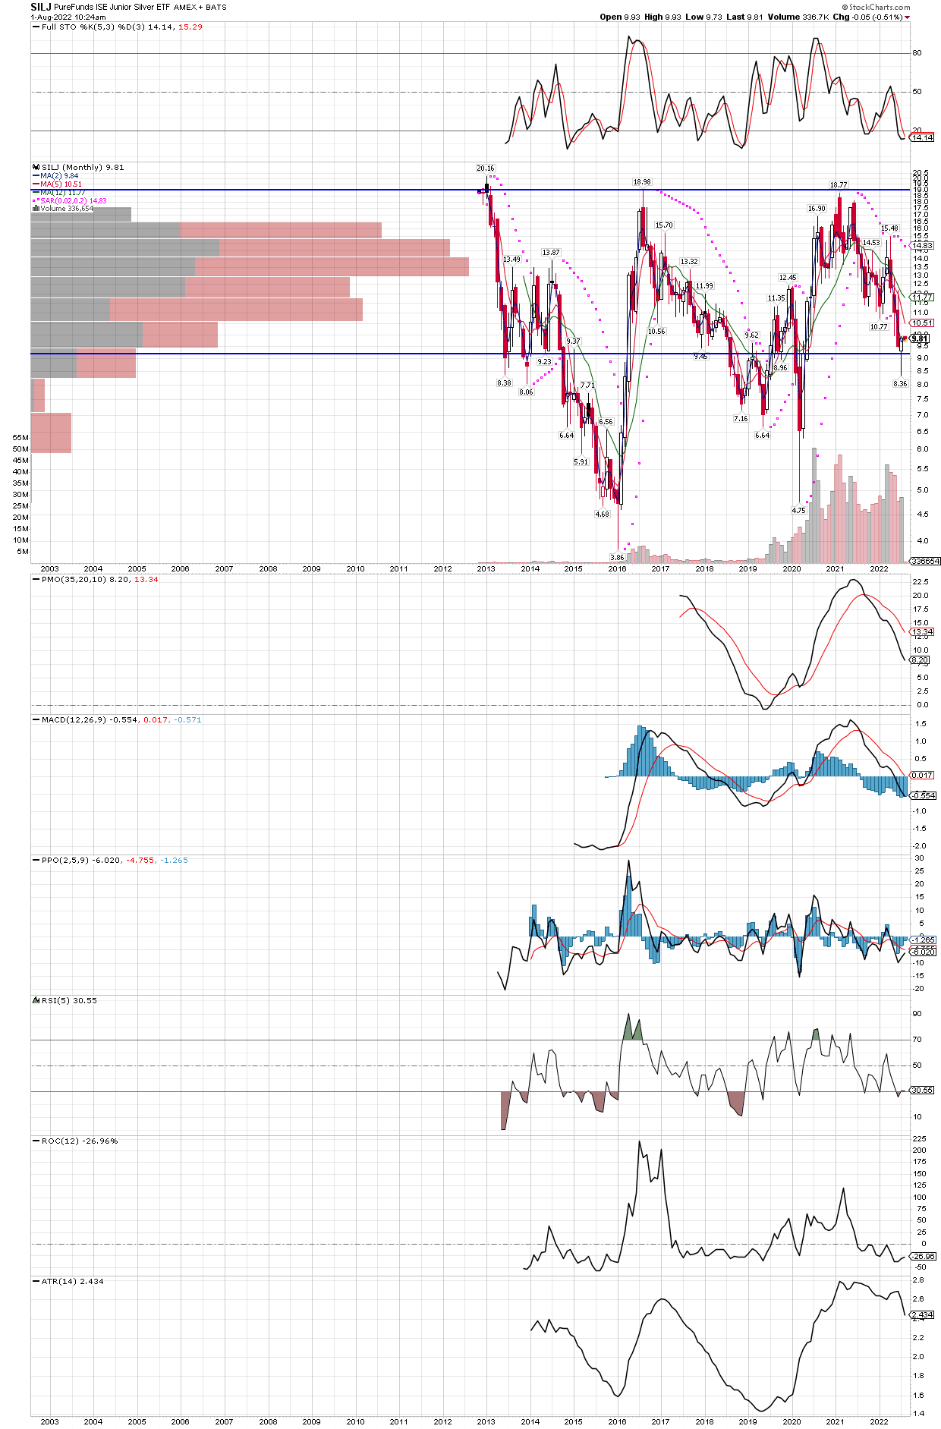Click the red down arrow after Chg

[x=908, y=17]
